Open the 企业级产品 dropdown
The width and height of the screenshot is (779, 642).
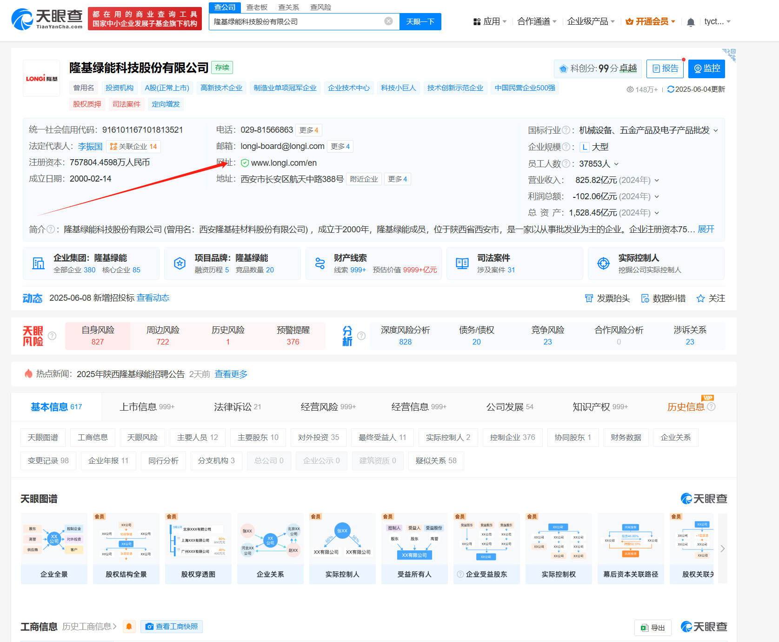click(591, 21)
